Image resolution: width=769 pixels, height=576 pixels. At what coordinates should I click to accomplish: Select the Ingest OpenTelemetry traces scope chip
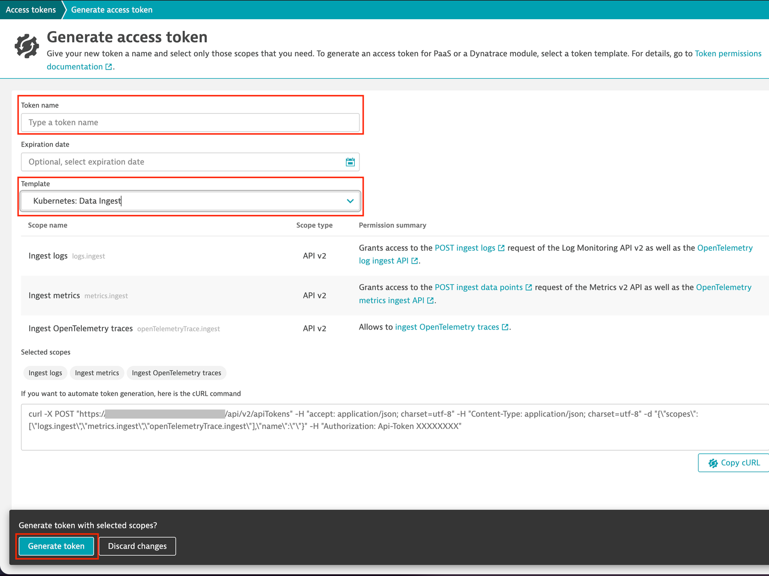(x=176, y=373)
